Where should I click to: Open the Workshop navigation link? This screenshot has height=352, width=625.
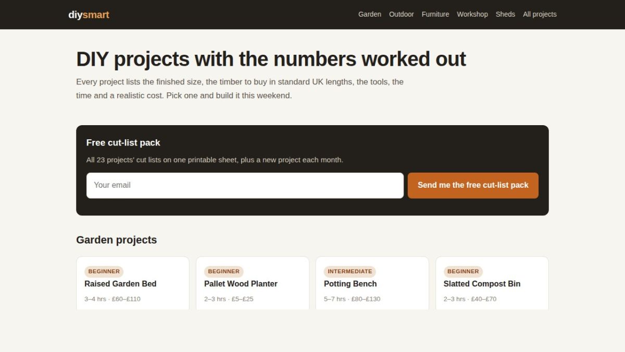[472, 15]
